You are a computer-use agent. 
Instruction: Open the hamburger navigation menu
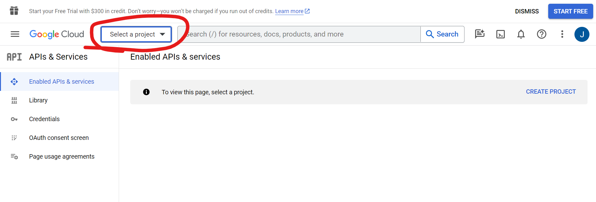tap(15, 34)
